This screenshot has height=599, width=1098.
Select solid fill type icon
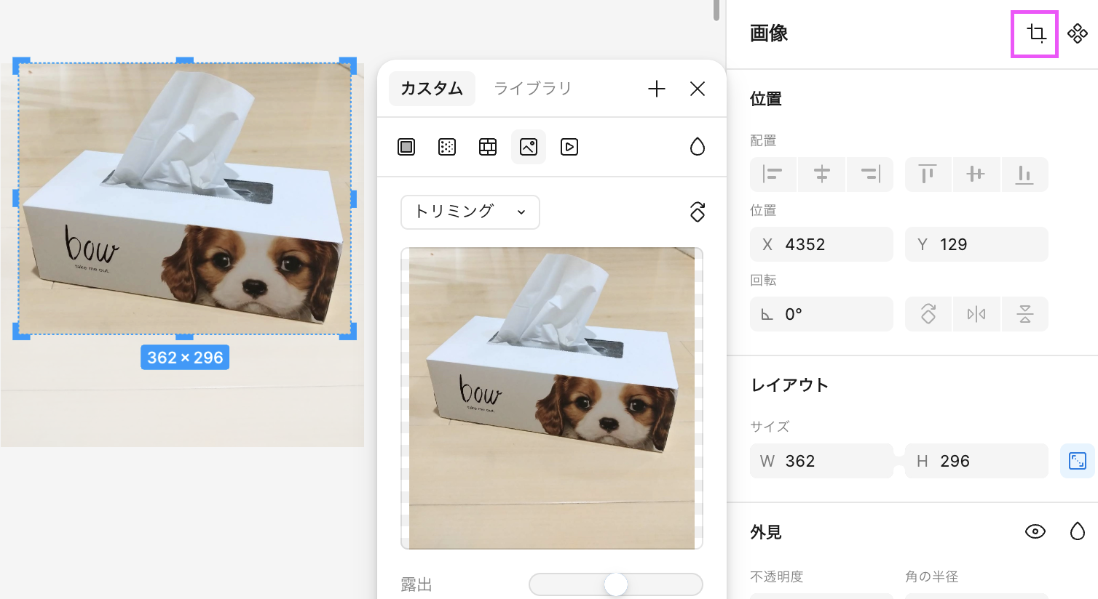click(406, 147)
